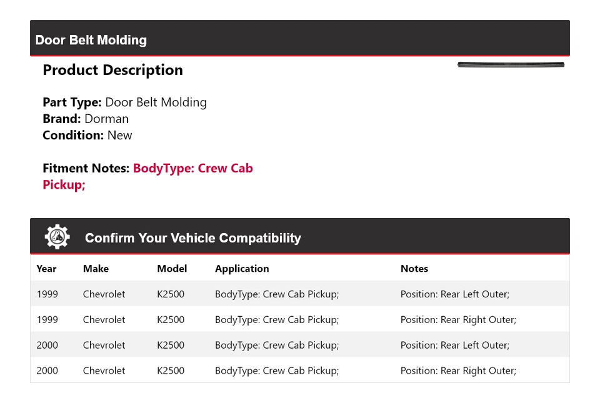
Task: Click the Brand Dorman text
Action: click(86, 119)
